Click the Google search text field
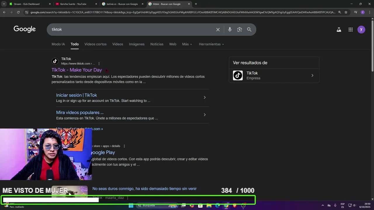This screenshot has height=210, width=374. click(131, 29)
